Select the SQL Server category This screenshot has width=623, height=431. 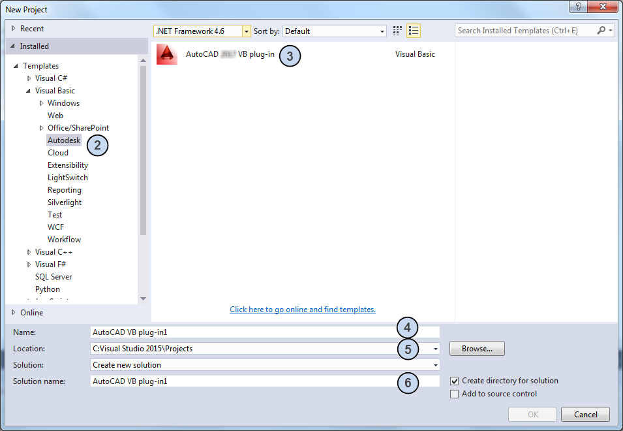pos(53,277)
